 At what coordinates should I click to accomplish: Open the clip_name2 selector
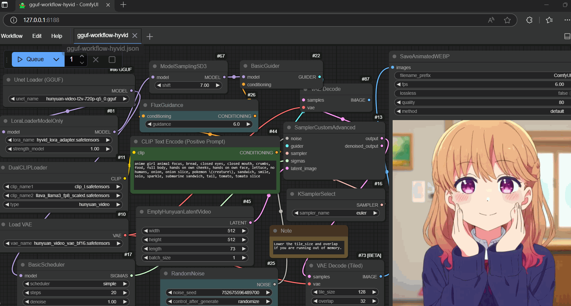tap(63, 195)
